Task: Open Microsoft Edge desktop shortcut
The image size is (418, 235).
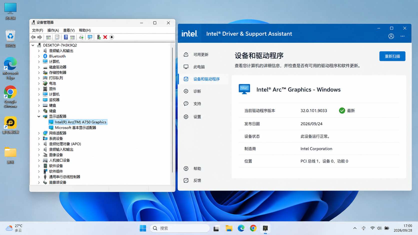Action: click(10, 68)
